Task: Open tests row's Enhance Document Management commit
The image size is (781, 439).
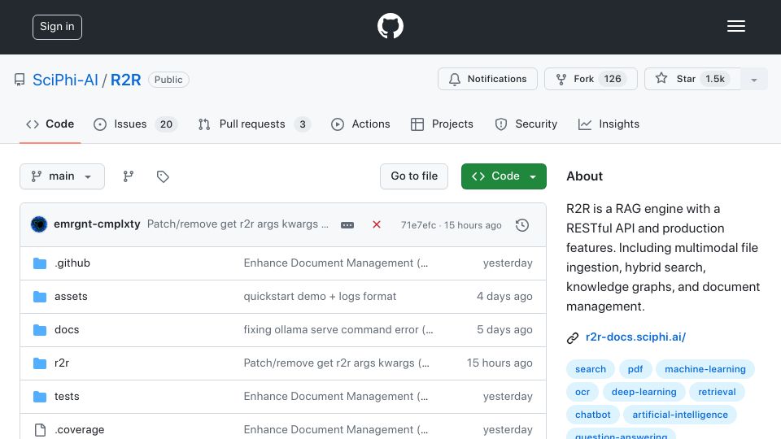Action: point(336,396)
